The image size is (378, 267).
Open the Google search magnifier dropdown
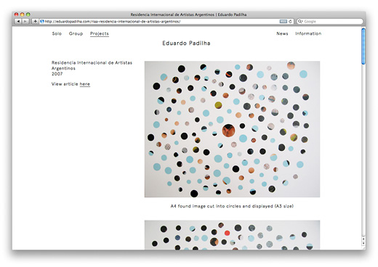[x=300, y=21]
